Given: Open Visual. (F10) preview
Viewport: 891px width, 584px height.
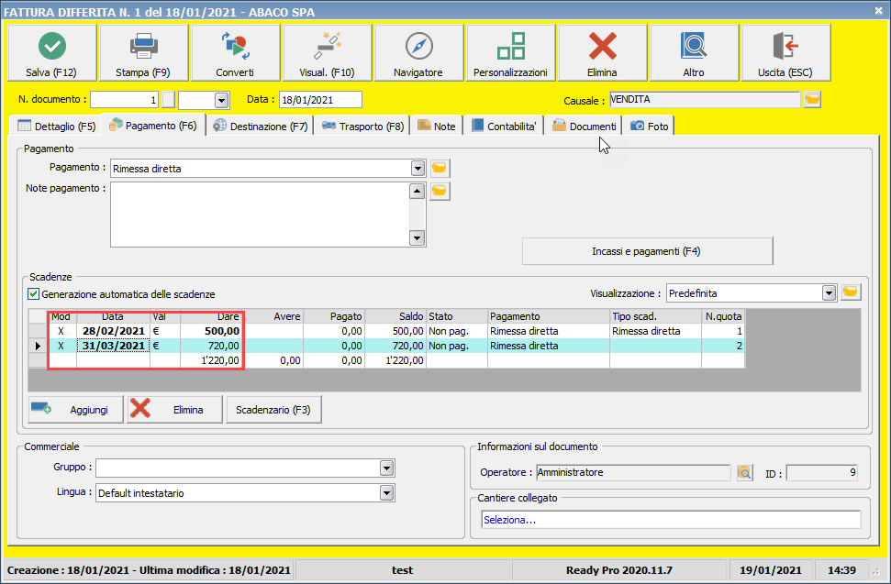Looking at the screenshot, I should (x=327, y=53).
